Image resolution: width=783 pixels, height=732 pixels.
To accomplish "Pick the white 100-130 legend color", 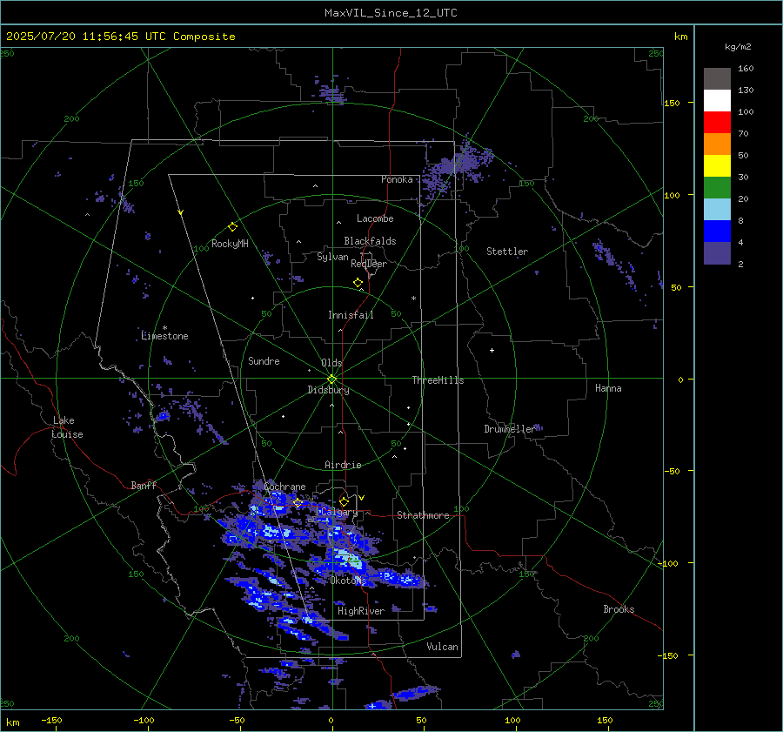I will point(717,101).
